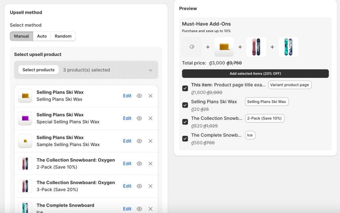The image size is (340, 213).
Task: Edit the Sample Selling Plans Ski Wax item
Action: click(x=127, y=141)
